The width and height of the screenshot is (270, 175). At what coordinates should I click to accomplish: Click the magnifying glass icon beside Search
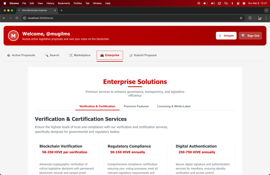(46, 55)
